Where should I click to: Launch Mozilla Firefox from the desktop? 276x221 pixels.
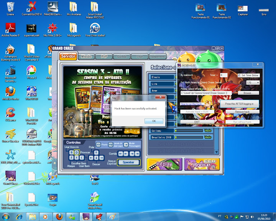pos(10,93)
